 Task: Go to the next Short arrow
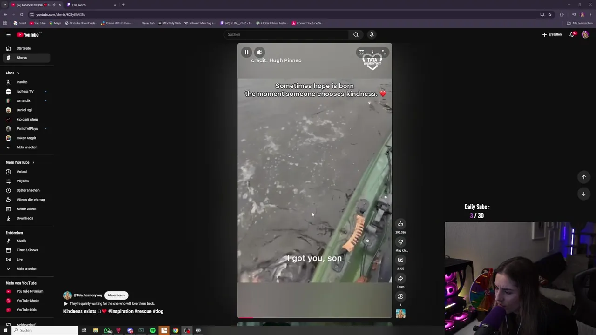pyautogui.click(x=583, y=194)
